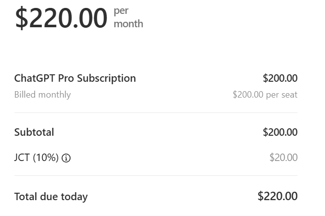Viewport: 325px width, 216px height.
Task: Click the $200.00 Subtotal amount
Action: pos(280,132)
